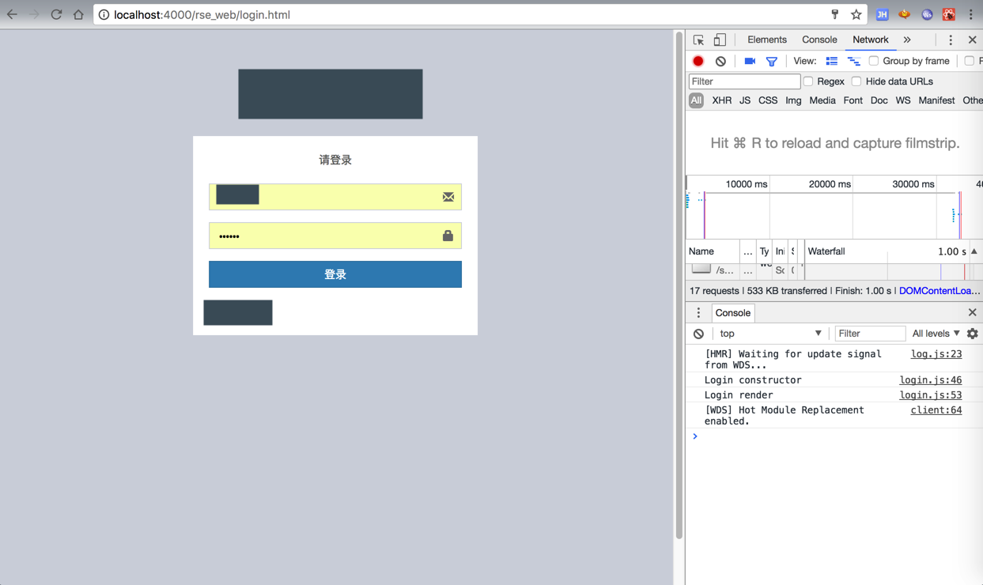Filter requests by Img
983x585 pixels.
click(793, 100)
